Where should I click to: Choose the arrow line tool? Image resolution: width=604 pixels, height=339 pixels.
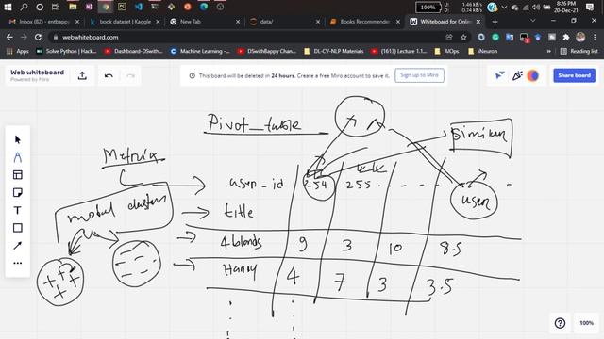coord(17,245)
